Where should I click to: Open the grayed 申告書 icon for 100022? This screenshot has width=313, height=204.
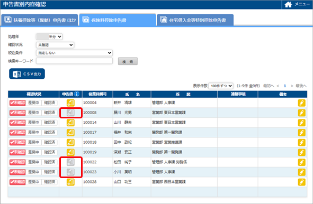click(70, 162)
